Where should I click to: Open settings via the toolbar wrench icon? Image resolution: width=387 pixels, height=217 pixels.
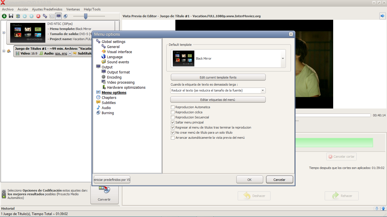[x=45, y=16]
